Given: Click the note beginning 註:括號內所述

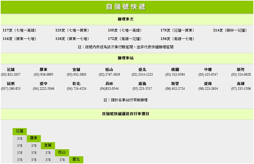Looking at the screenshot, I should coord(126,47).
